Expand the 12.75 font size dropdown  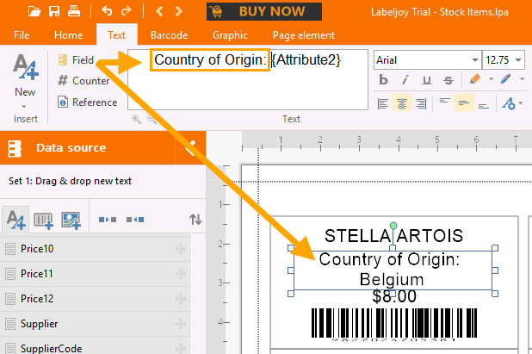click(523, 60)
